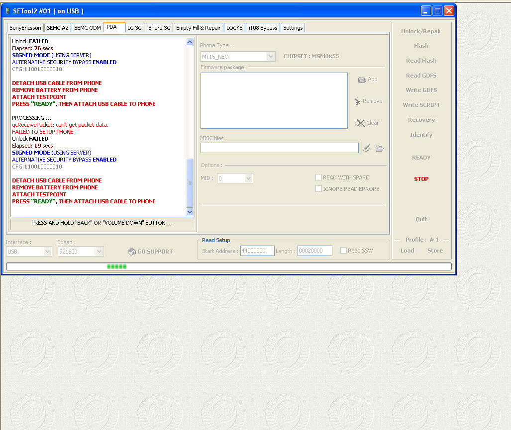Viewport: 511px width, 430px height.
Task: Click the Quit button
Action: point(421,219)
